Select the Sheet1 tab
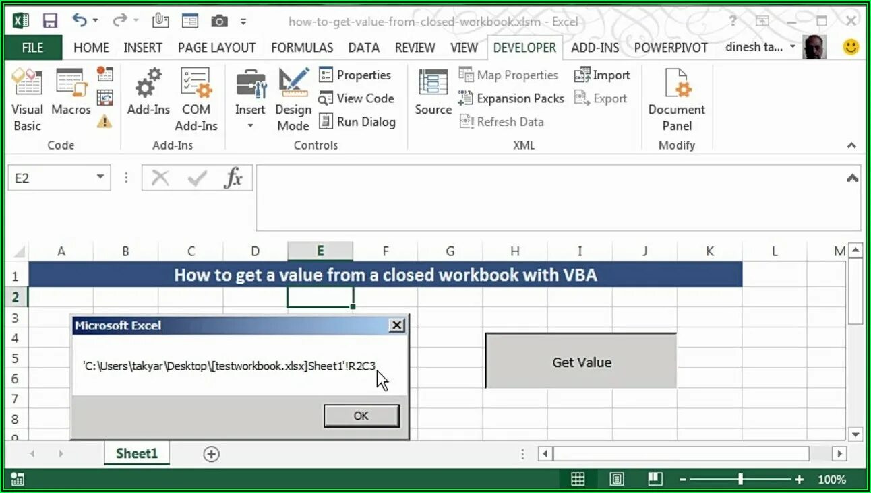The width and height of the screenshot is (871, 493). 137,453
